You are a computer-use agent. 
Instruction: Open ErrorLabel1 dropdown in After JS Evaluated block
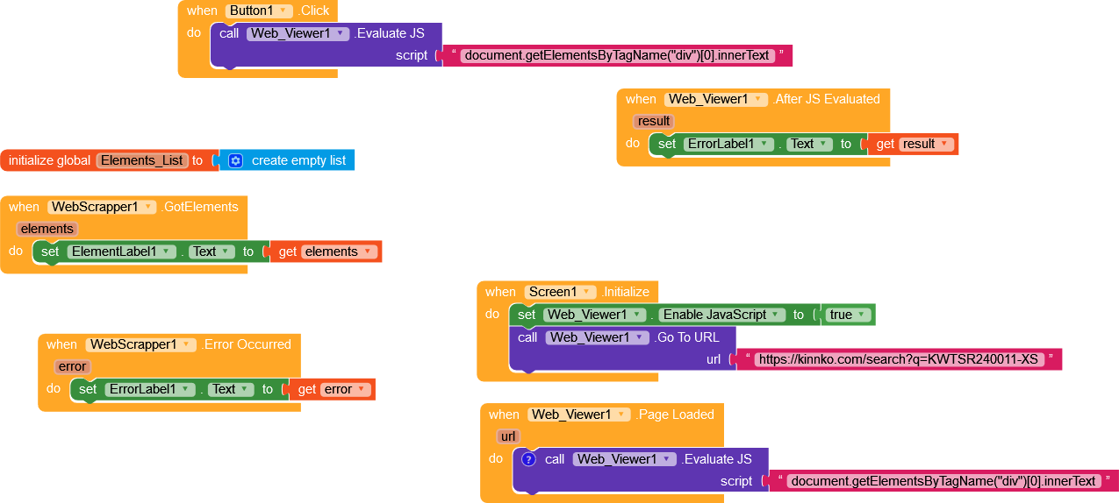coord(728,144)
